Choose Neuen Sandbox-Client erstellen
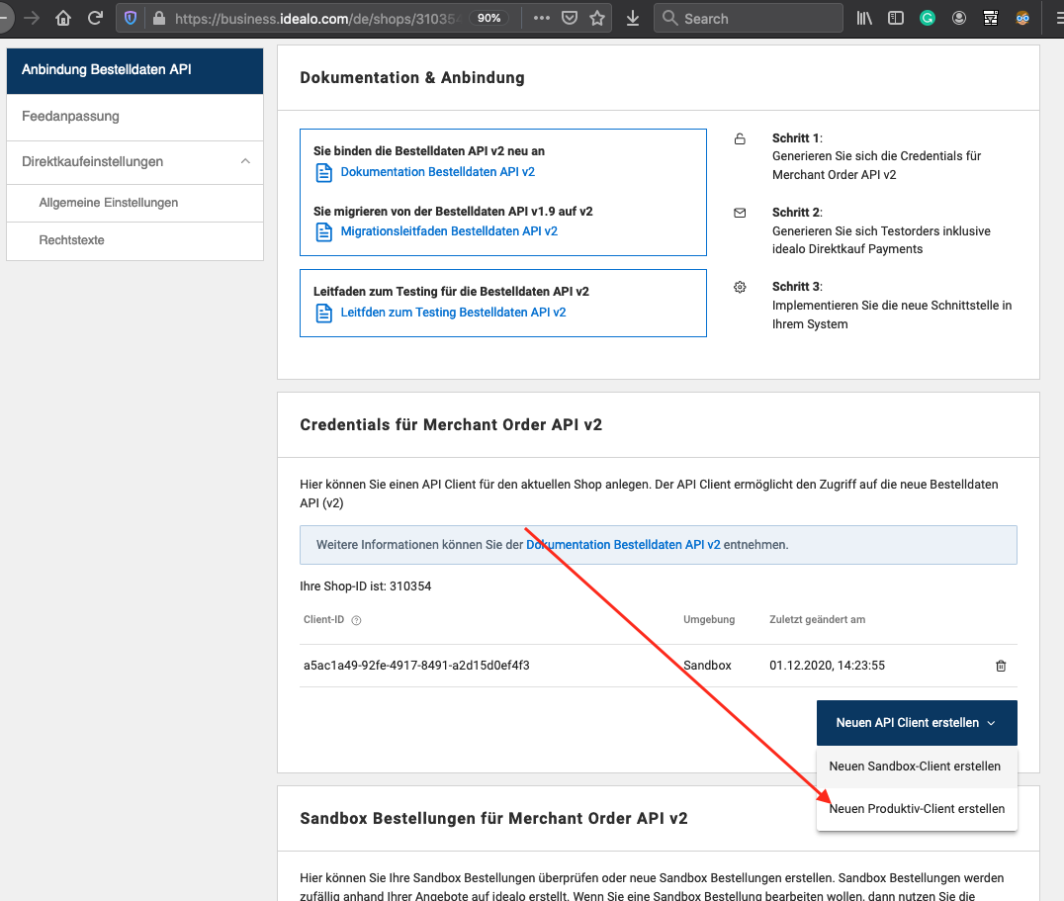Screen dimensions: 1064x901 point(915,766)
